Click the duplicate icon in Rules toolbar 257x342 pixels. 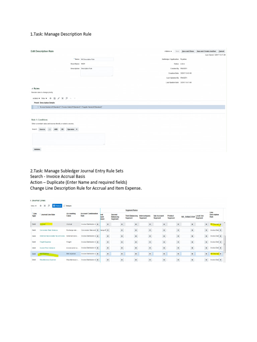(55, 99)
